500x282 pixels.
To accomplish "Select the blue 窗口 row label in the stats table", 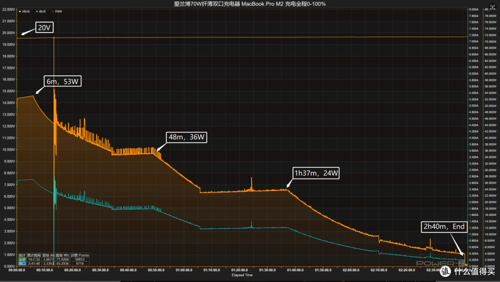I will [x=22, y=264].
